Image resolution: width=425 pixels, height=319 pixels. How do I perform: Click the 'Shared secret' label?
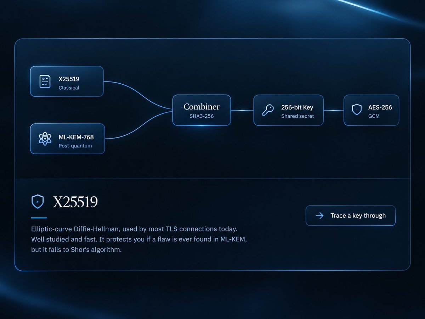click(x=297, y=116)
